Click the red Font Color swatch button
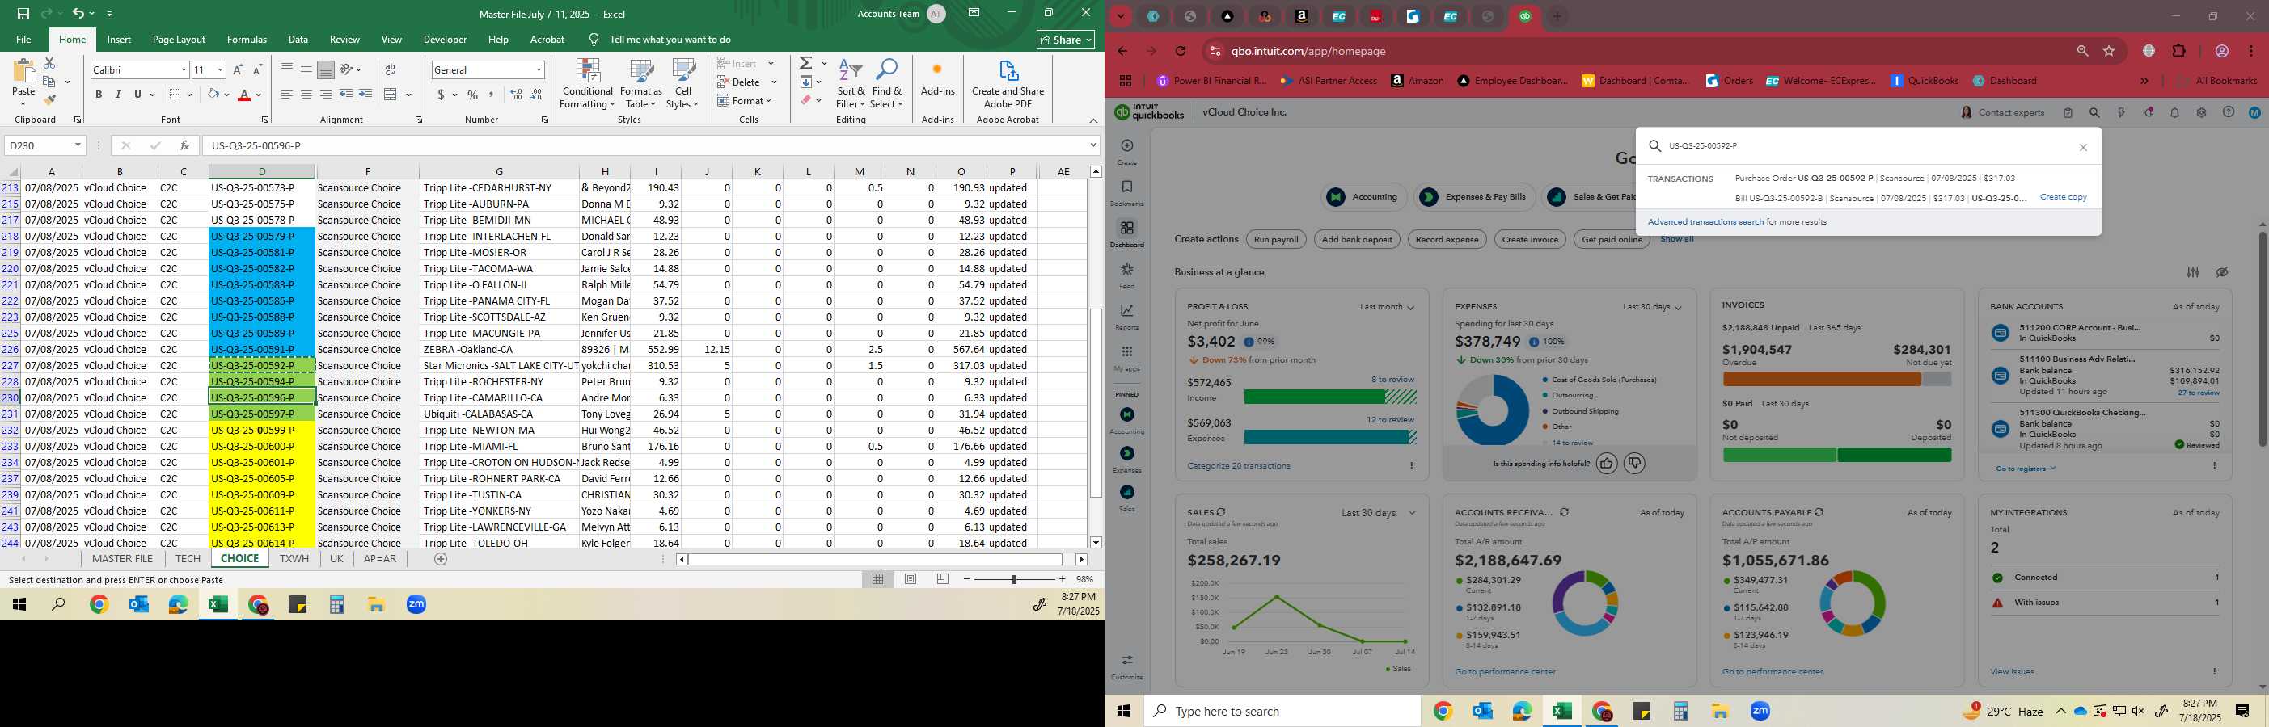Viewport: 2269px width, 727px height. pos(245,95)
